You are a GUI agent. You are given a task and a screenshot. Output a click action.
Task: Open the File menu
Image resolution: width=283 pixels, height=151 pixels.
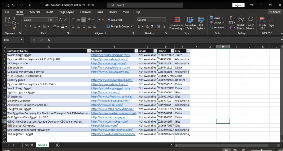(7, 12)
